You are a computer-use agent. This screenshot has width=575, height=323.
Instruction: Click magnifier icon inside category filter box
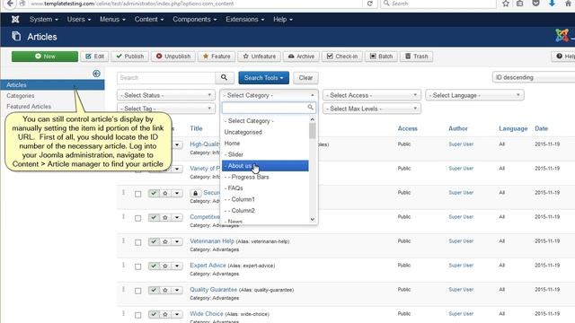[x=311, y=108]
